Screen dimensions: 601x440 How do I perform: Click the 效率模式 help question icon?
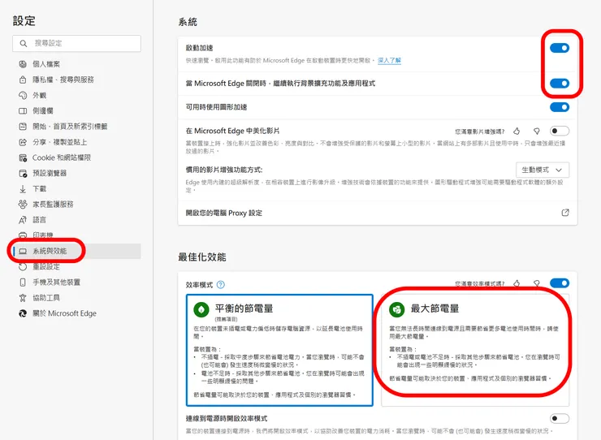(x=221, y=285)
